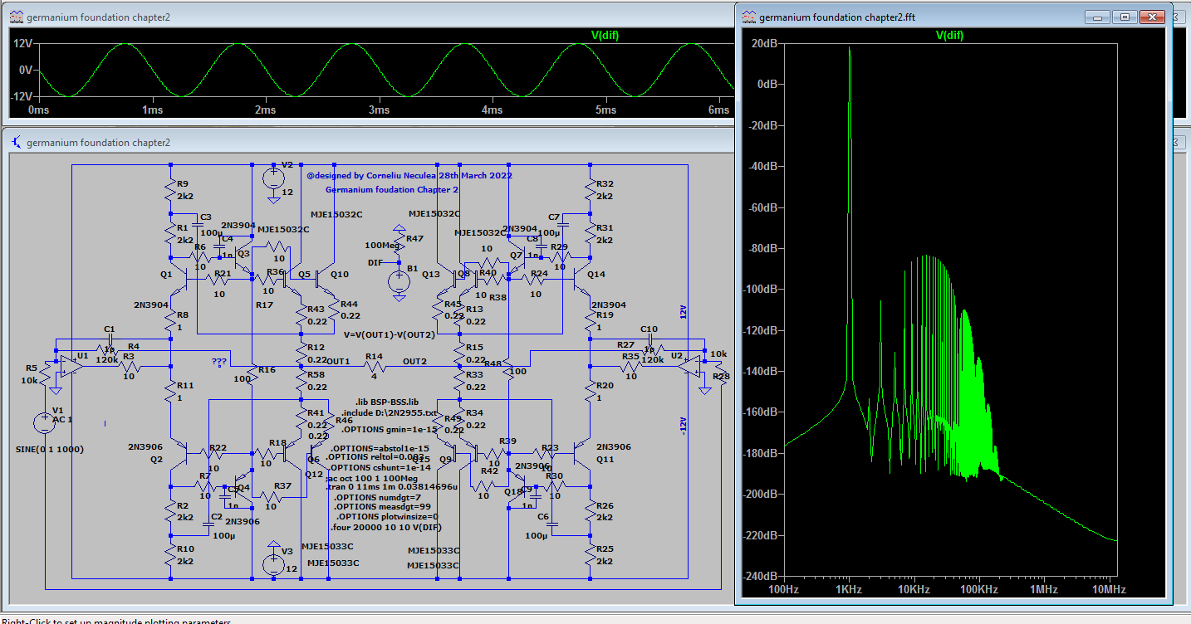Click the waveform window's title bar icon
The width and height of the screenshot is (1191, 624).
tap(17, 17)
